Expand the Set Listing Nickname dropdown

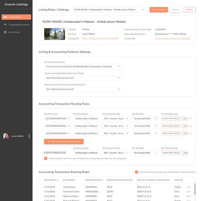(82, 67)
